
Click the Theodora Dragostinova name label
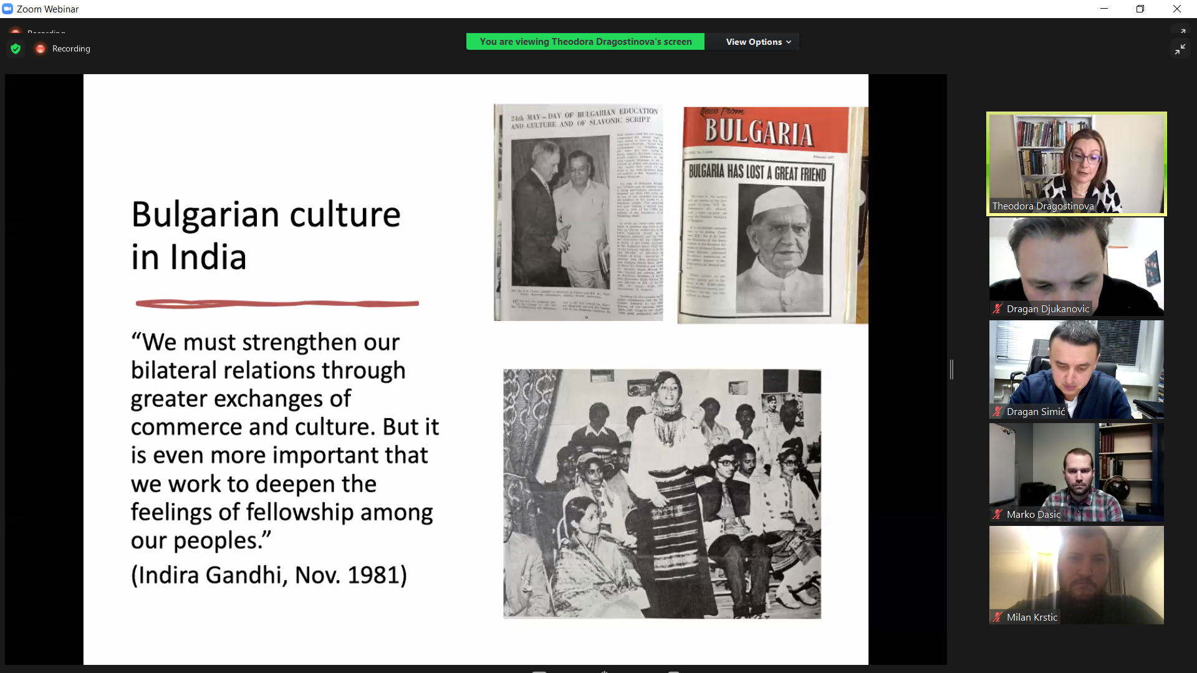coord(1042,206)
